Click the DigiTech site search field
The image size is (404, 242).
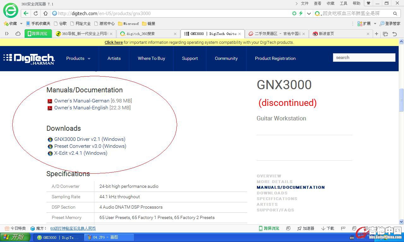364,57
